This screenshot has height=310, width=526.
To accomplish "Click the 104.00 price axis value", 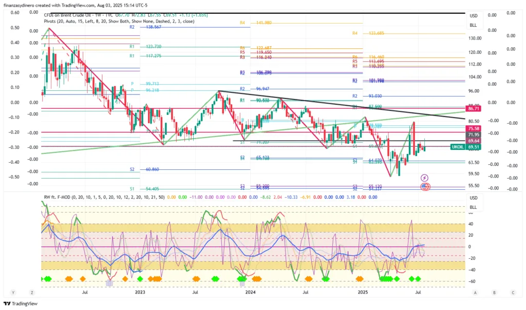I will pos(475,77).
